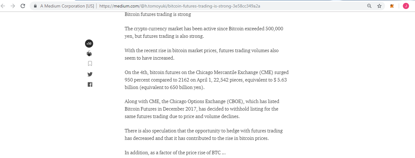The width and height of the screenshot is (415, 158).
Task: Click the browser forward arrow
Action: tap(13, 6)
